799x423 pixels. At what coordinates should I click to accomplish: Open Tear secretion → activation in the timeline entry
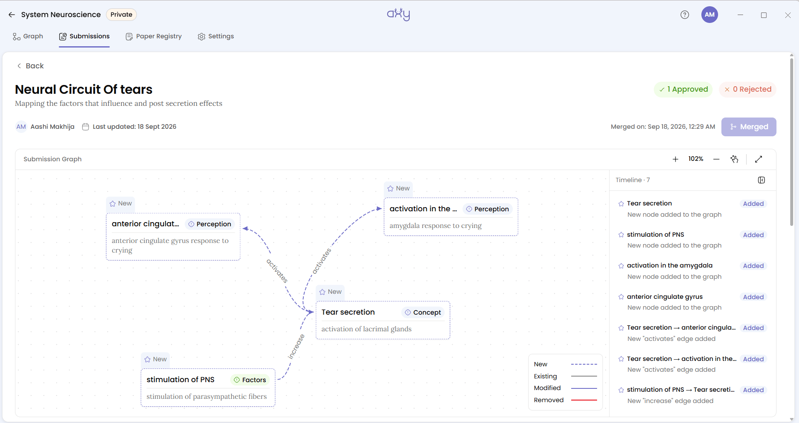(693, 364)
